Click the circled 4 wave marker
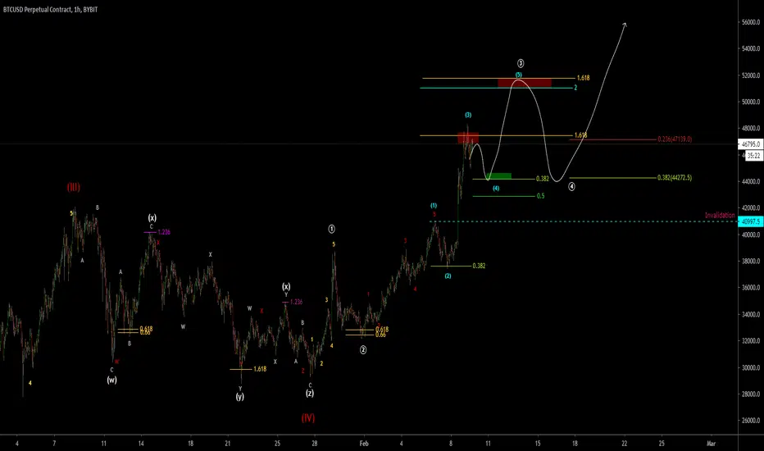 tap(571, 186)
